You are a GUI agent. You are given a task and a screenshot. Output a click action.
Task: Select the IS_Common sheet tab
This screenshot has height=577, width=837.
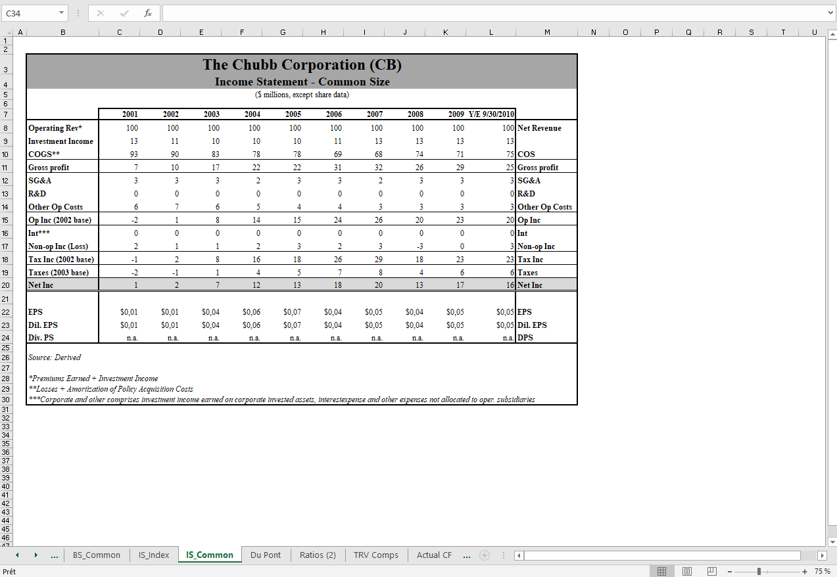click(x=210, y=555)
